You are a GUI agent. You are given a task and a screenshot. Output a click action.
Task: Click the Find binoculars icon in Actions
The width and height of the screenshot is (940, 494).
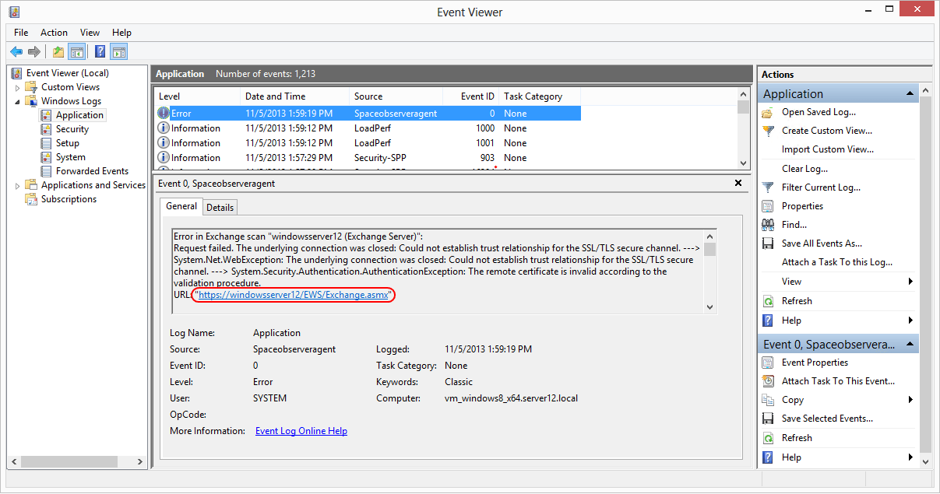[x=768, y=225]
